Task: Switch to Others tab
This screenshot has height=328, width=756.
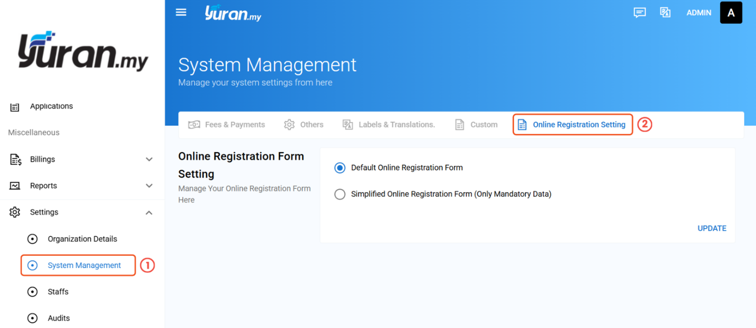Action: (x=304, y=125)
